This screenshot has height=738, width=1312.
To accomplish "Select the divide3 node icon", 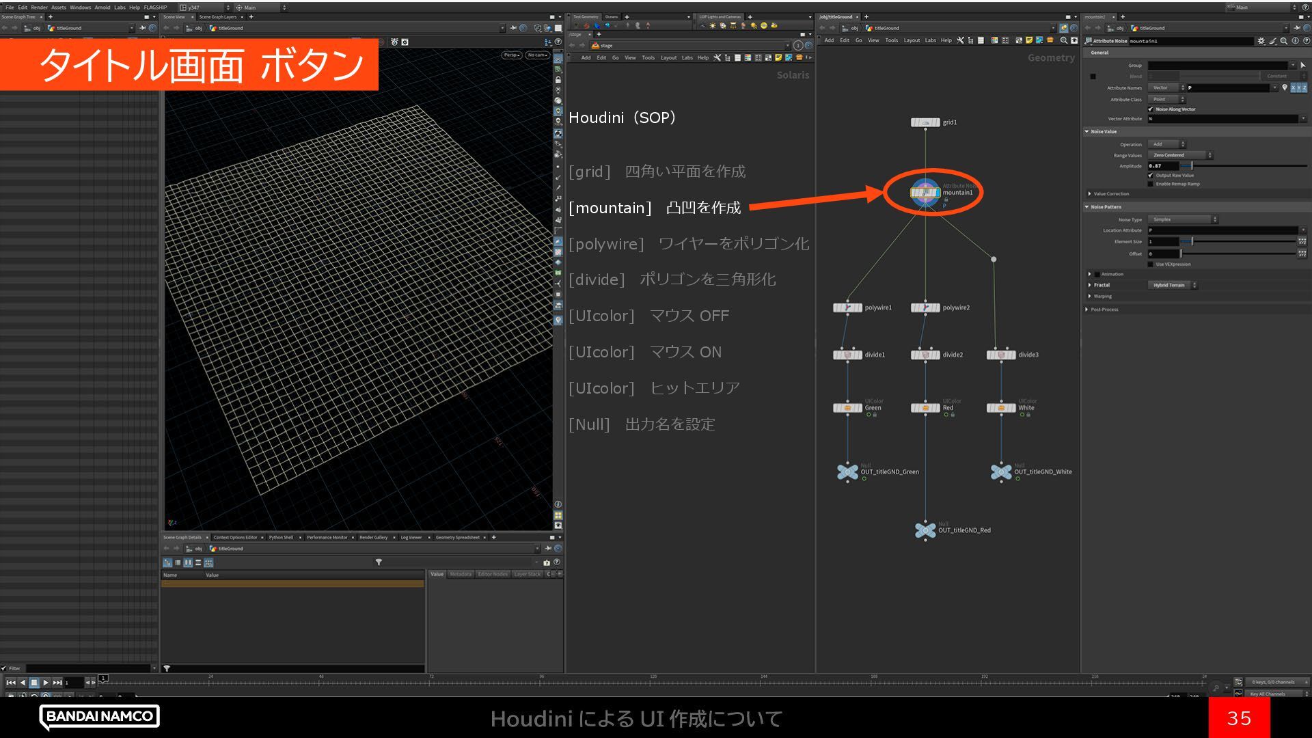I will coord(1001,355).
